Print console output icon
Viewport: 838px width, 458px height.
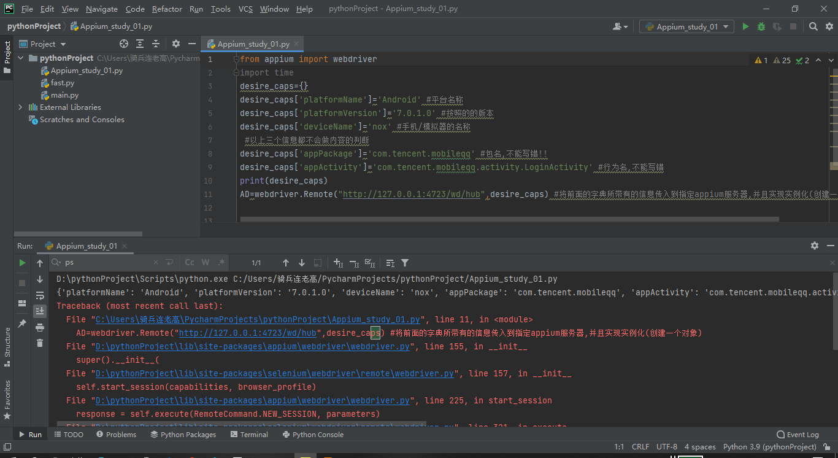click(40, 327)
